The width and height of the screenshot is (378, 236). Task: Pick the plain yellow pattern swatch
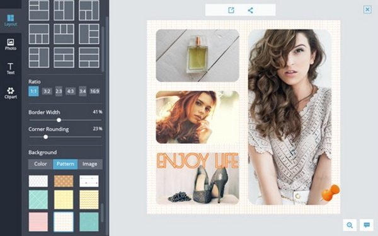pyautogui.click(x=64, y=199)
